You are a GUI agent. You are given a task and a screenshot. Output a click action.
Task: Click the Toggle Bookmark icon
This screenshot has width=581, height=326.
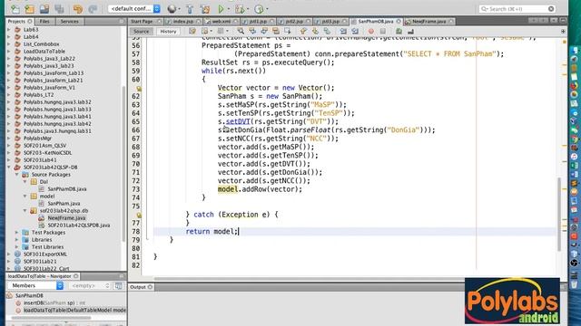[x=327, y=32]
